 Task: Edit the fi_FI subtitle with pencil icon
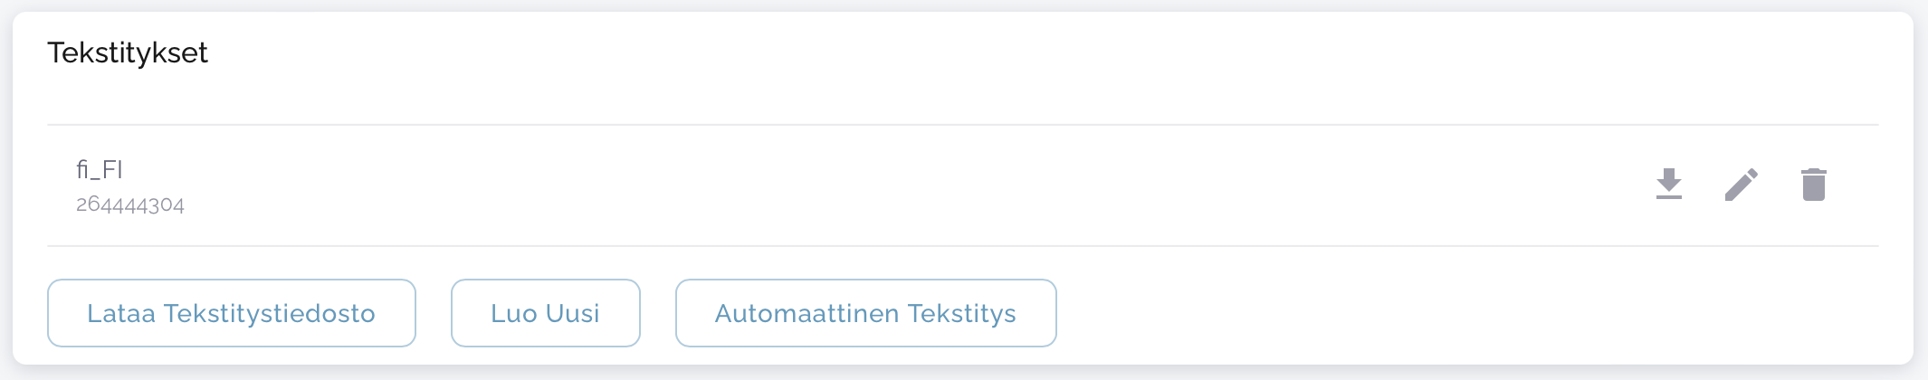(1741, 185)
